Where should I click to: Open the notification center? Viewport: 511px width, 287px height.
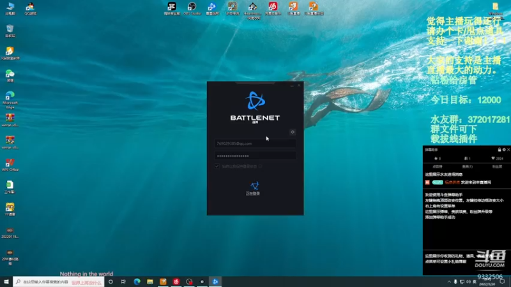[503, 282]
